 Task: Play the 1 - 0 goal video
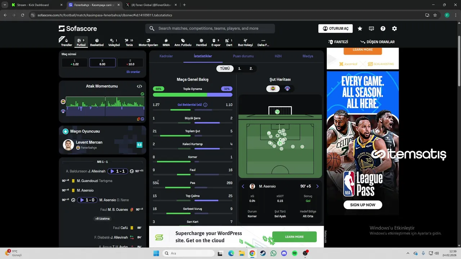click(87, 200)
